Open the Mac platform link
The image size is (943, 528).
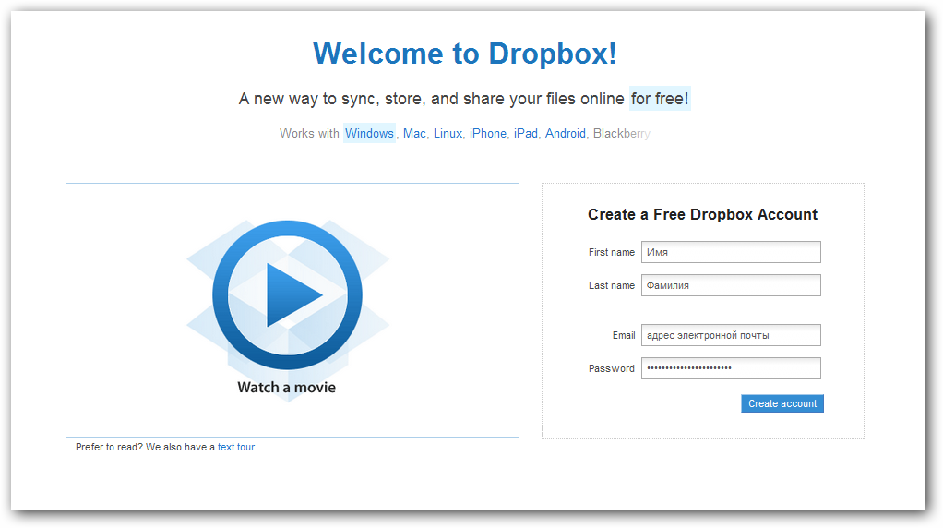(414, 133)
